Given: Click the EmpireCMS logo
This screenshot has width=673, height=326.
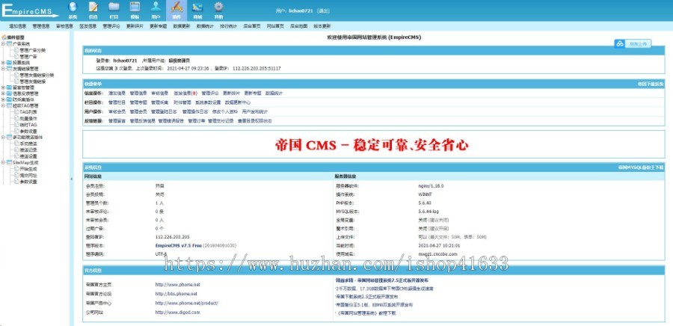Looking at the screenshot, I should point(30,10).
